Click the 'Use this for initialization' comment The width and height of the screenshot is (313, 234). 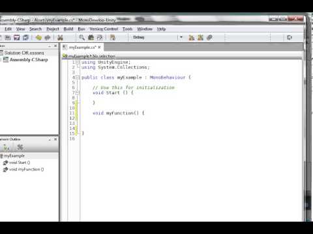(134, 88)
